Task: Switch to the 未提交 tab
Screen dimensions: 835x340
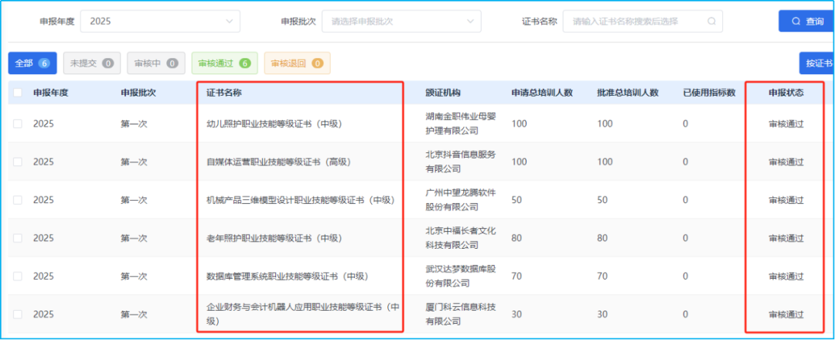Action: pyautogui.click(x=91, y=63)
